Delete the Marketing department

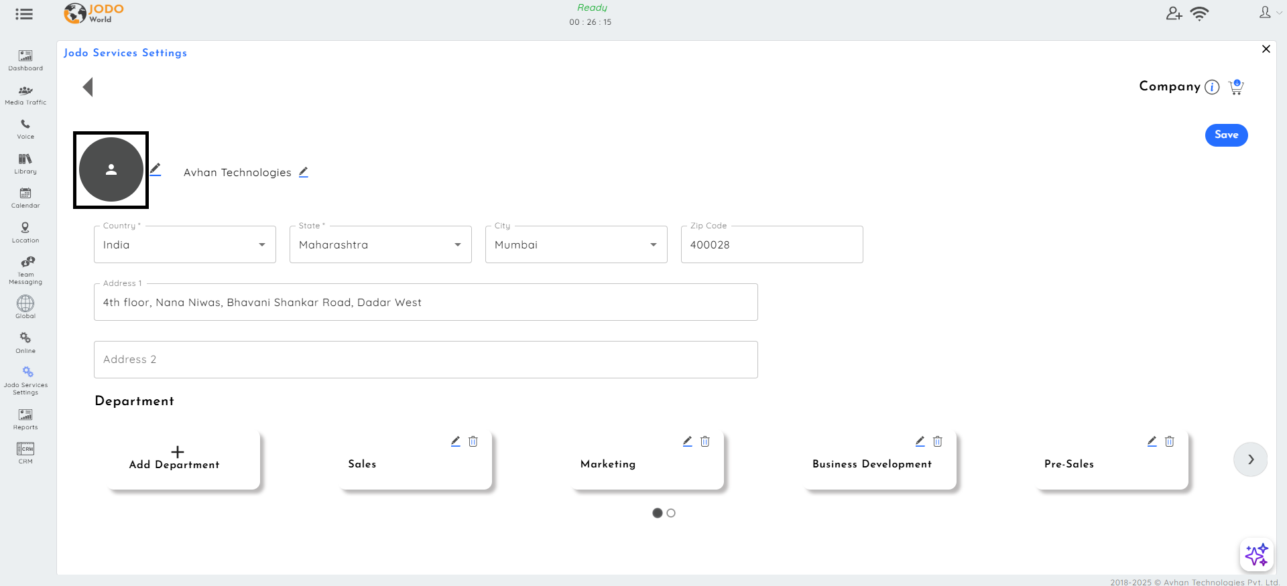[705, 441]
